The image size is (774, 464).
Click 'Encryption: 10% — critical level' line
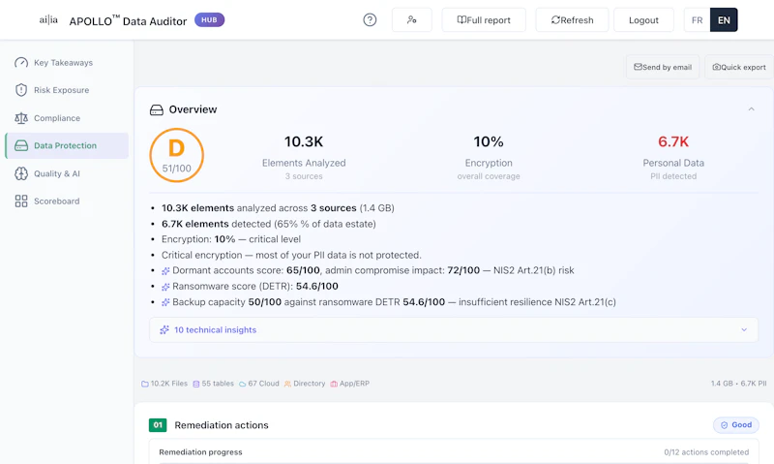231,239
